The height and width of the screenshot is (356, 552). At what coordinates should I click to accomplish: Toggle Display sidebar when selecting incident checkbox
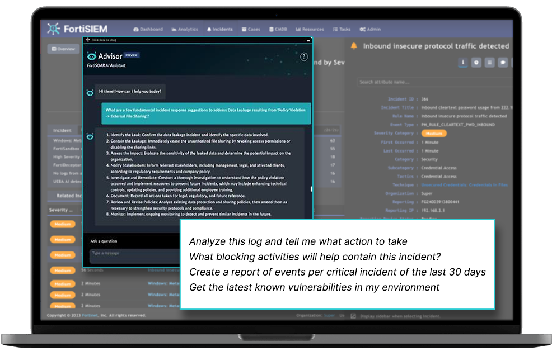click(353, 316)
